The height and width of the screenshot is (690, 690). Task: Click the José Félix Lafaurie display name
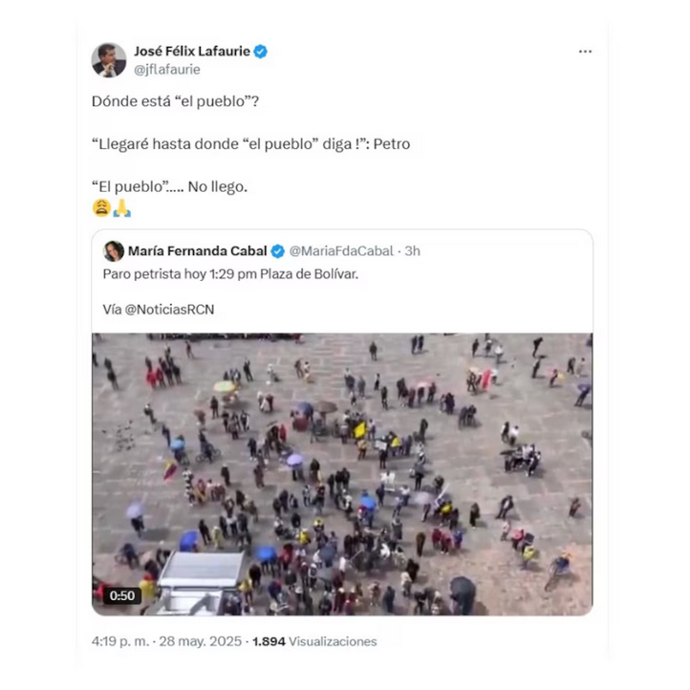[x=192, y=52]
